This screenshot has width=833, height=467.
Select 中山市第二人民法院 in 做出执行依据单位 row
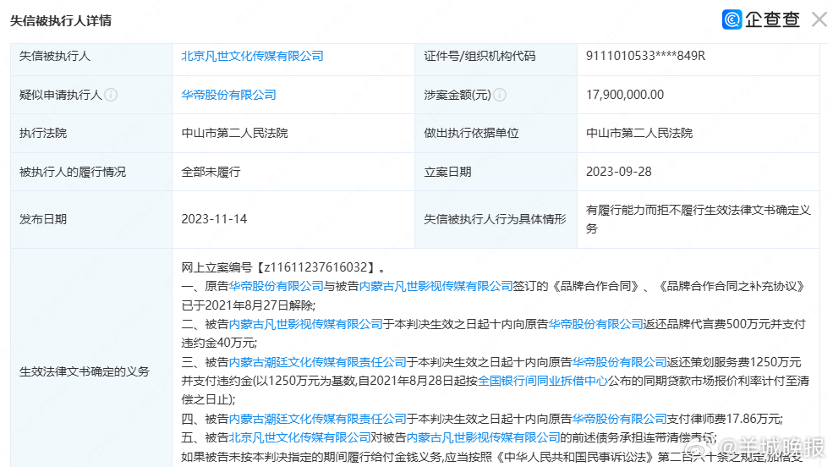click(x=639, y=133)
